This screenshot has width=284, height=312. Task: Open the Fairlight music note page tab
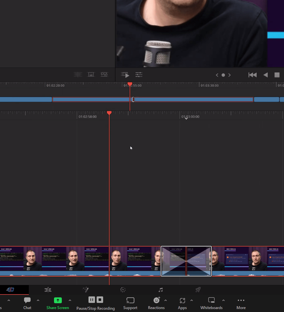pos(160,290)
